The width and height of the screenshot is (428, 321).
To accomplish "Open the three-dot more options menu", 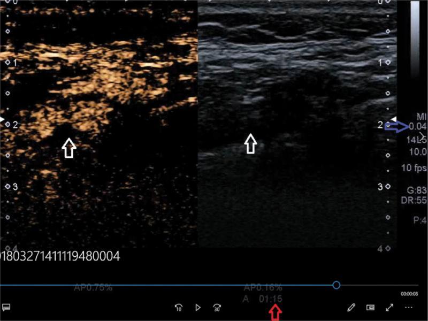I will coord(409,308).
